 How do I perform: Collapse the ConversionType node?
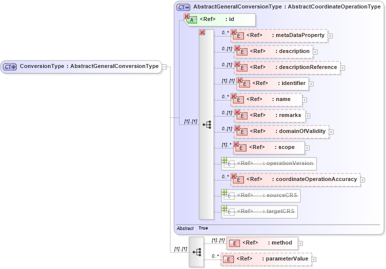click(x=164, y=67)
